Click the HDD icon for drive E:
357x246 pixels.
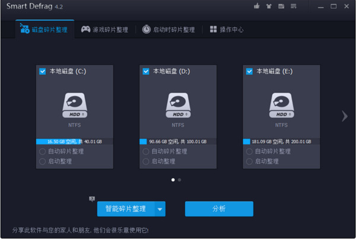(x=281, y=105)
